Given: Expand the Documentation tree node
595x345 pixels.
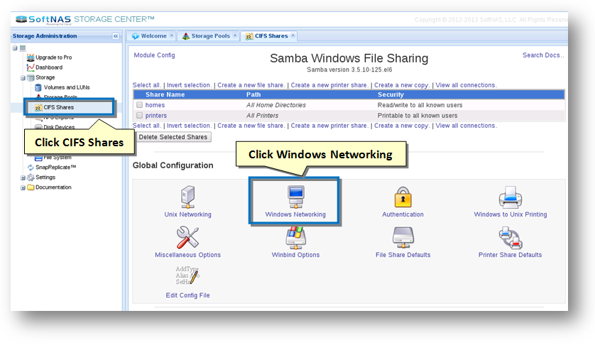Looking at the screenshot, I should click(x=23, y=187).
